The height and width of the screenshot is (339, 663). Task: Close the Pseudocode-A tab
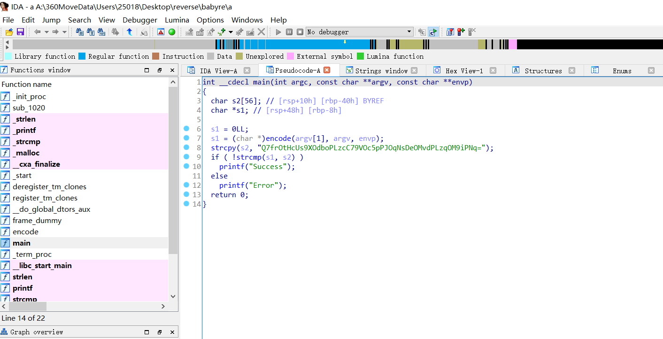pyautogui.click(x=327, y=70)
